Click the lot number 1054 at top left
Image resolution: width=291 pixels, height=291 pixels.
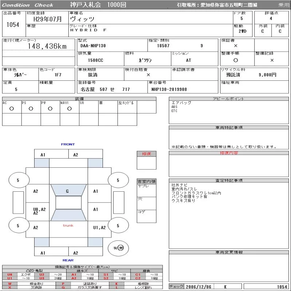point(13,25)
